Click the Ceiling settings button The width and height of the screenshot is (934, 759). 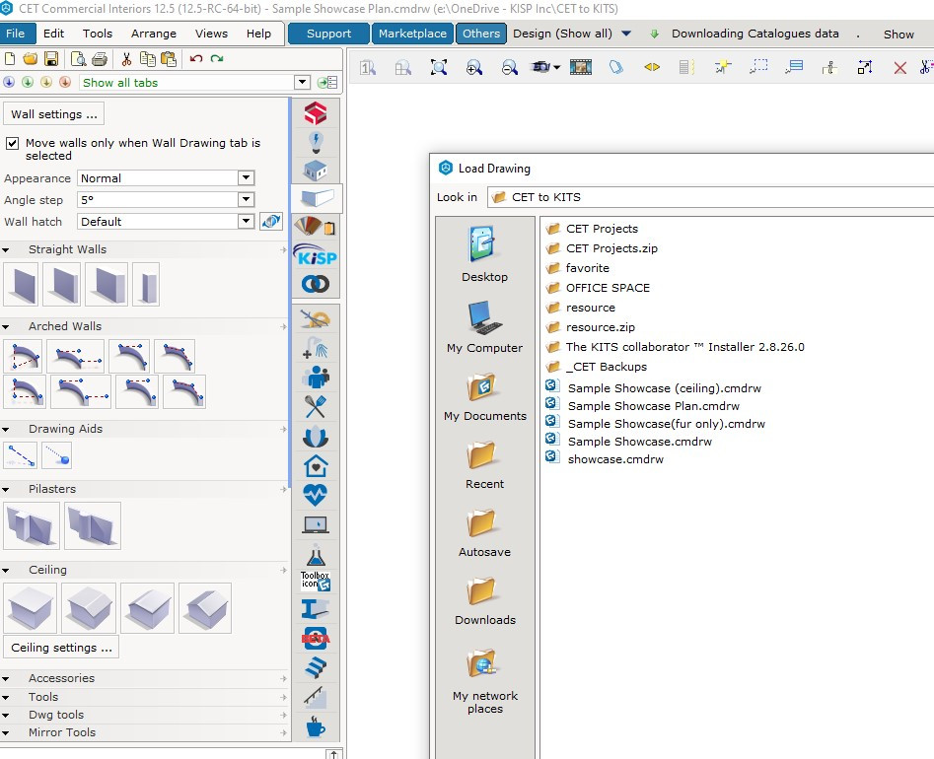[61, 647]
